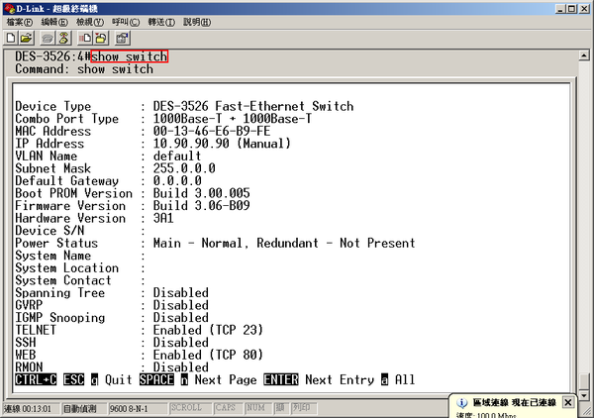Click the Boot PROM 'Build 3.00.005' value
This screenshot has width=594, height=418.
point(202,193)
